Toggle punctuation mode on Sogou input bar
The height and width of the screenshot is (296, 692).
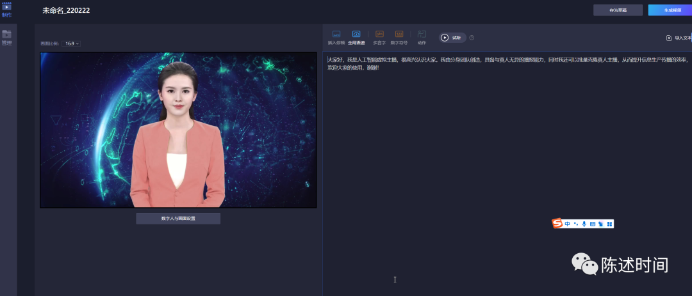(576, 224)
